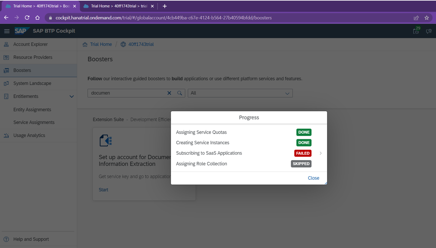Click the SAP logo in the header

22,31
